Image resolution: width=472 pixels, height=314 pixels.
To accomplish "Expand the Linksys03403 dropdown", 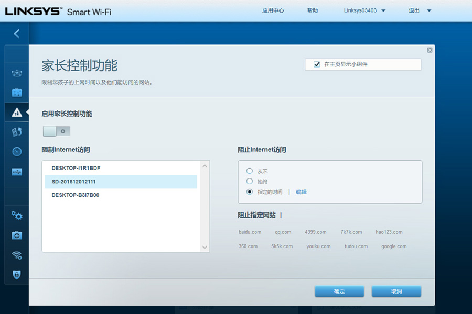I will click(x=383, y=10).
